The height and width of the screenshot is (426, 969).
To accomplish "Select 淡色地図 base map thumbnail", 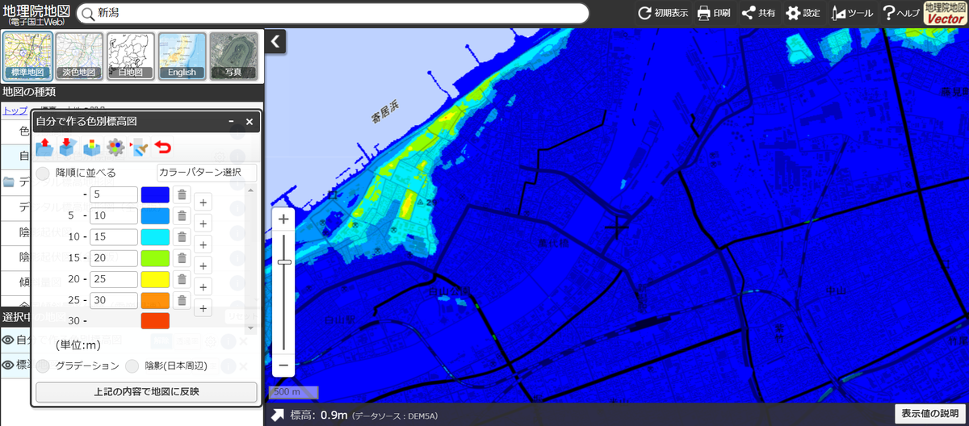I will click(x=79, y=56).
